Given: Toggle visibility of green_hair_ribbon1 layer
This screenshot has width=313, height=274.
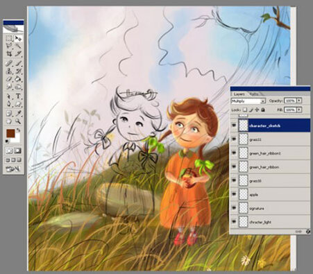Looking at the screenshot, I should (x=234, y=153).
